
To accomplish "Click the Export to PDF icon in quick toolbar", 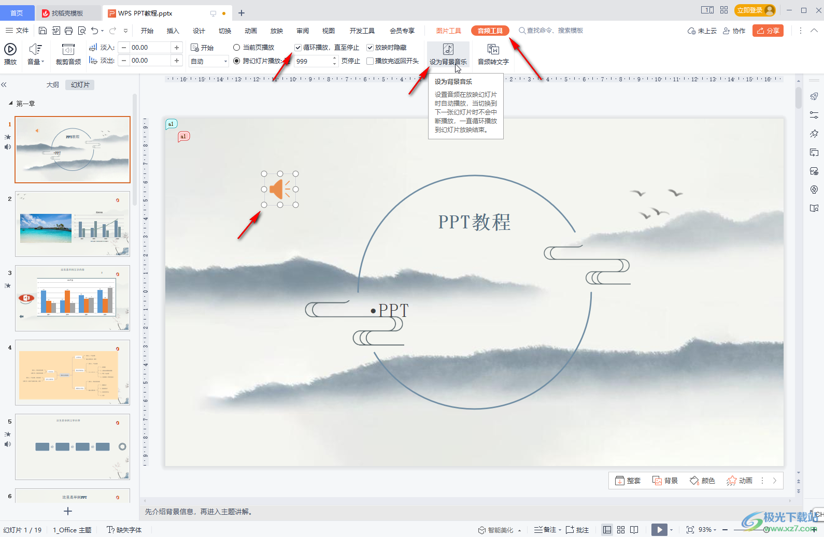I will [56, 31].
